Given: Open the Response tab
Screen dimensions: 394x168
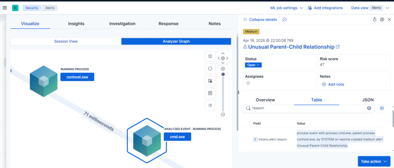Looking at the screenshot, I should (169, 23).
